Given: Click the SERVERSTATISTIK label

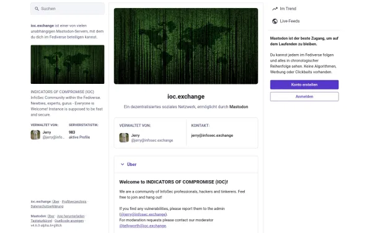Looking at the screenshot, I should coord(84,125).
